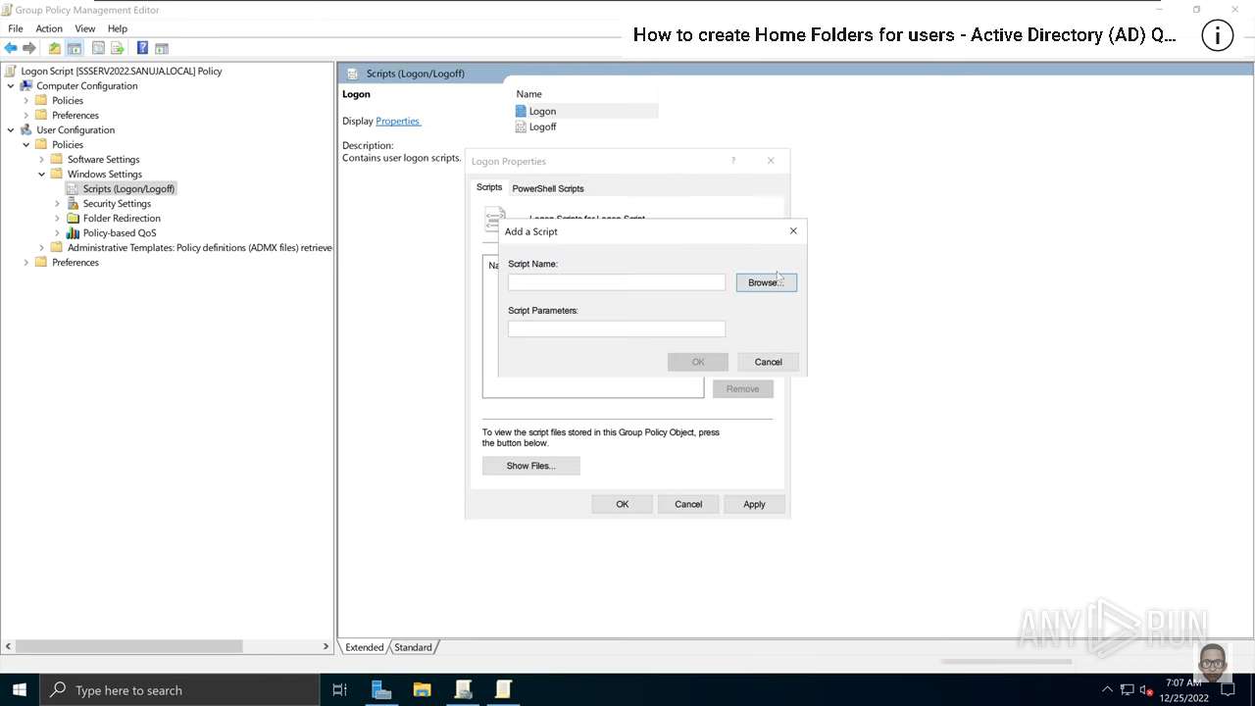The height and width of the screenshot is (706, 1255).
Task: Click the Policy-based QoS chart icon
Action: pyautogui.click(x=73, y=232)
